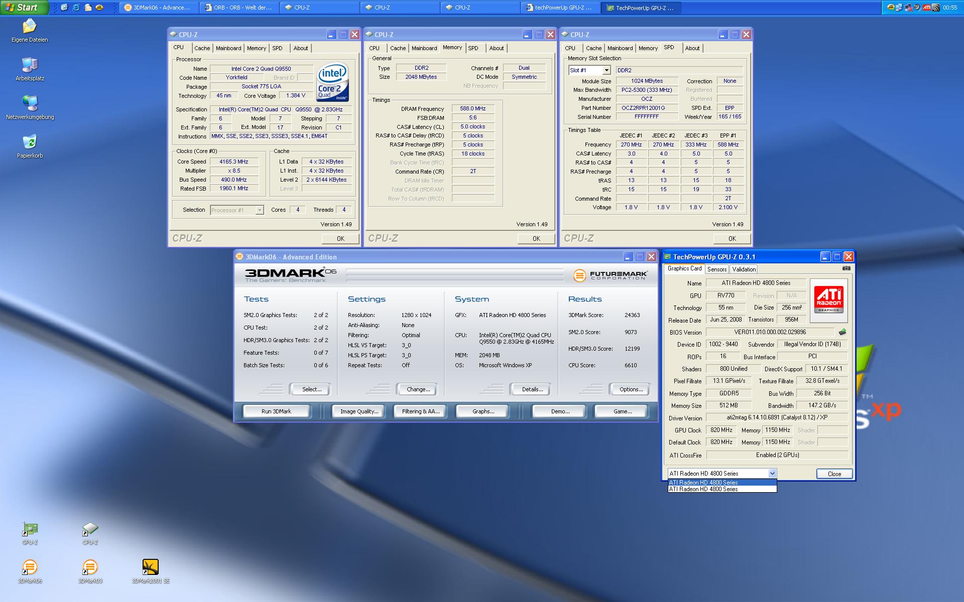The image size is (964, 602).
Task: Open Filtering & AA... in 3DMark06
Action: point(421,411)
